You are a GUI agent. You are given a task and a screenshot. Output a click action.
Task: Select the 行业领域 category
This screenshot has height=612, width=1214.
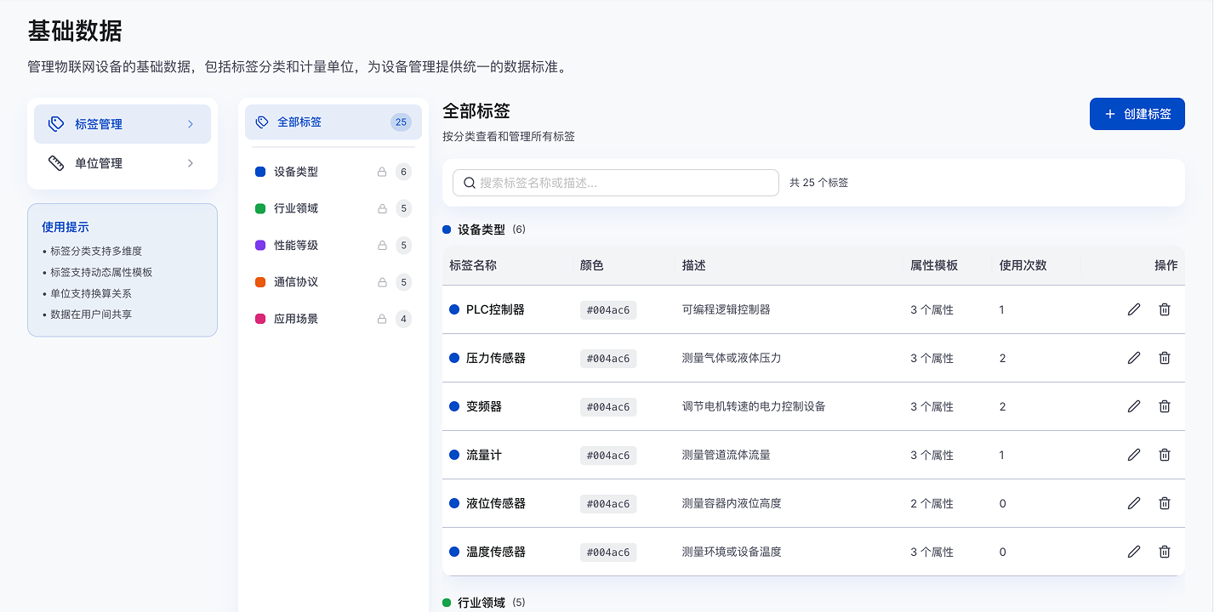(333, 208)
